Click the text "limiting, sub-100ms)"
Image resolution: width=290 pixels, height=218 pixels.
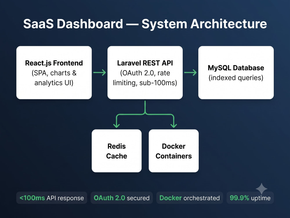[x=145, y=83]
